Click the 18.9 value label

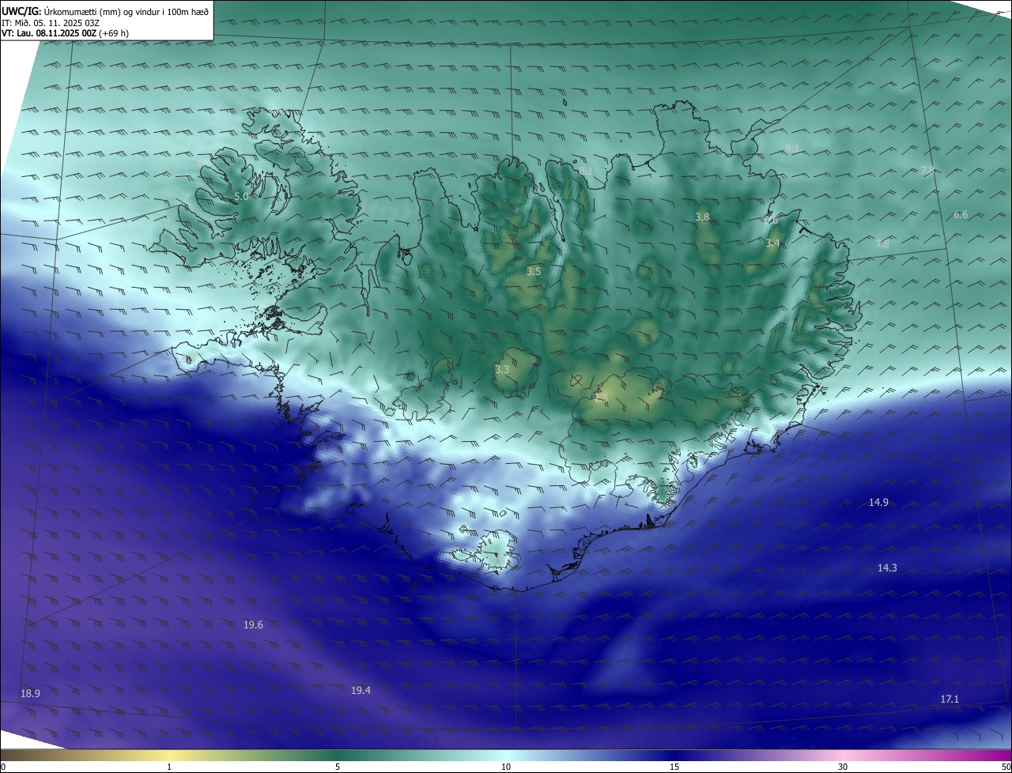[x=30, y=694]
